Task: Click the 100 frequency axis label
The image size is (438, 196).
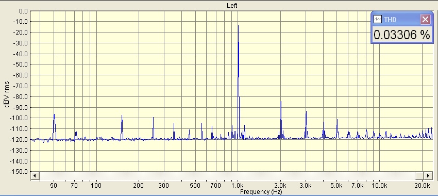Action: tap(96, 185)
